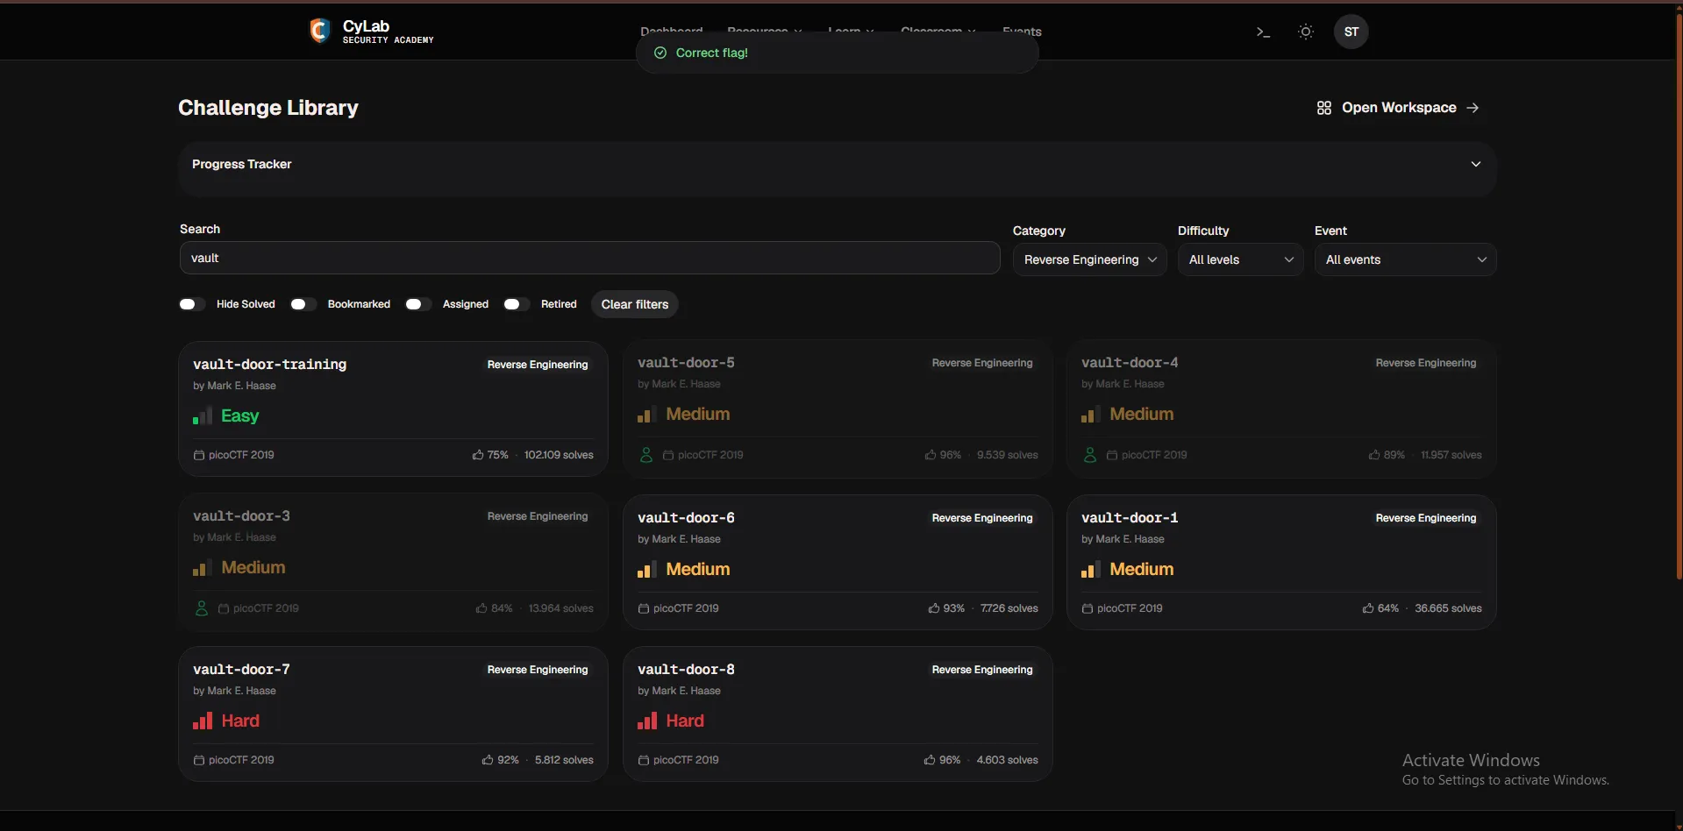Toggle the Retired filter switch
Viewport: 1683px width, 831px height.
tap(517, 304)
